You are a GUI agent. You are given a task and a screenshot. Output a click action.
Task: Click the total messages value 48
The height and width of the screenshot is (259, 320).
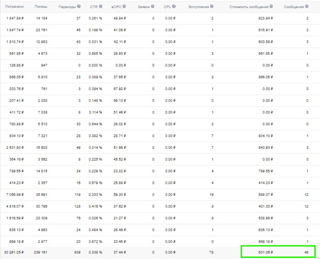(x=306, y=253)
